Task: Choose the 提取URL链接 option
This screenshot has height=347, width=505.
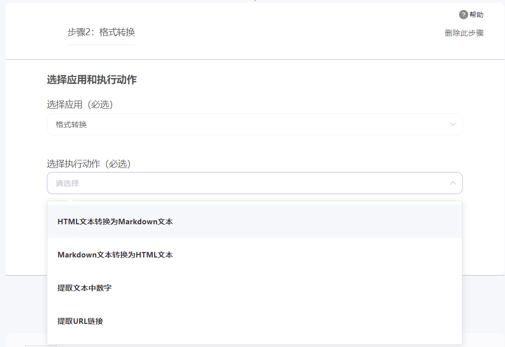Action: pyautogui.click(x=255, y=321)
